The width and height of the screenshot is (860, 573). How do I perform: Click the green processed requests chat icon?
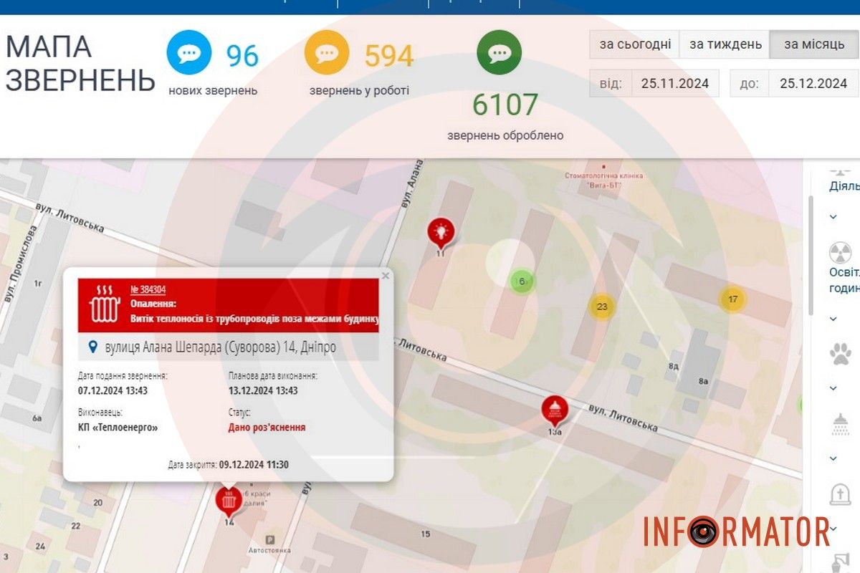tap(499, 54)
